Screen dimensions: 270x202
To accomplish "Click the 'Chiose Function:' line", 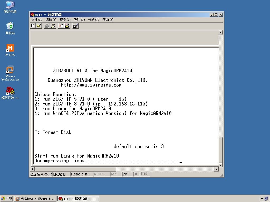I will pyautogui.click(x=55, y=94).
